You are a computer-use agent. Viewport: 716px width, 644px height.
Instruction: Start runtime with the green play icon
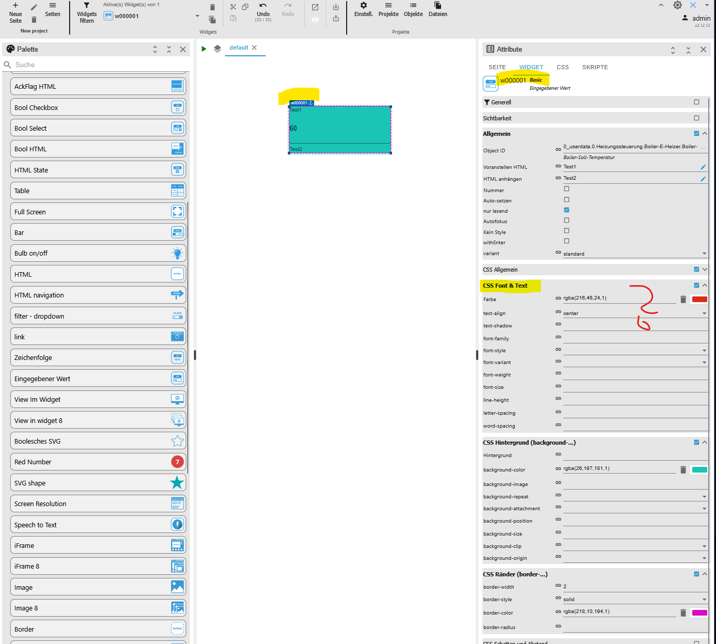click(204, 49)
